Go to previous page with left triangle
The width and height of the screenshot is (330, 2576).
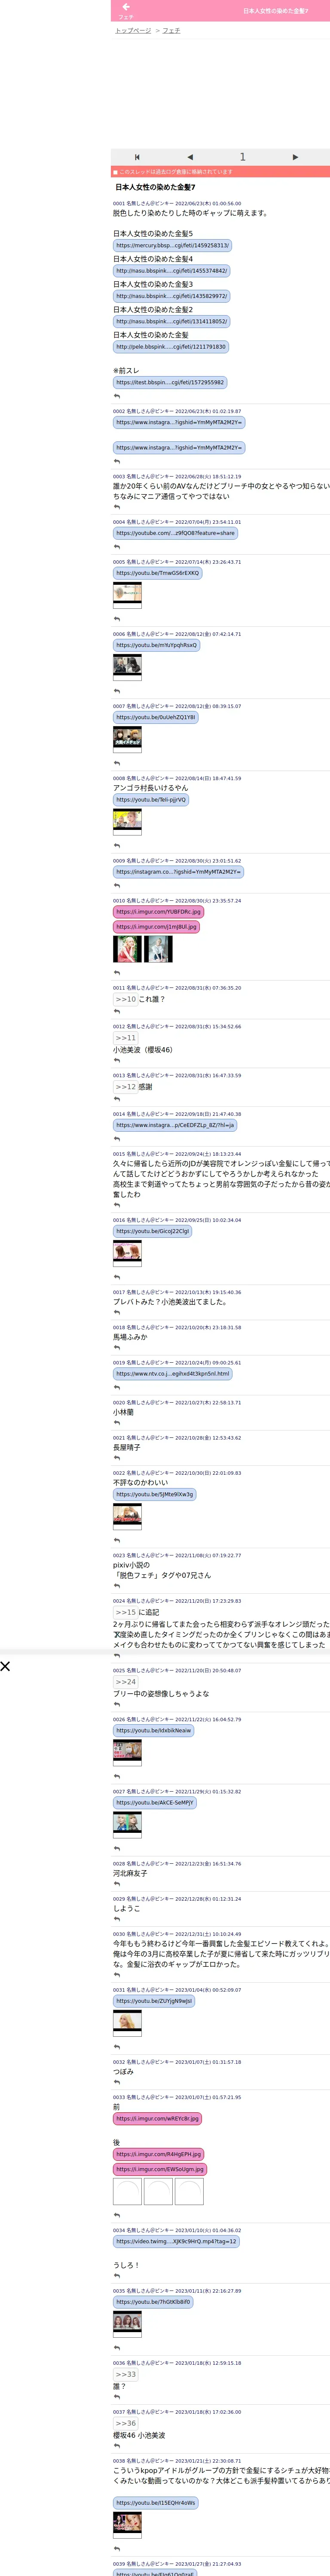190,157
